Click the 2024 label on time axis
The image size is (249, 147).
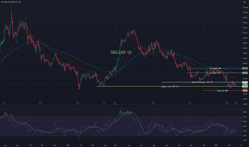(216, 145)
